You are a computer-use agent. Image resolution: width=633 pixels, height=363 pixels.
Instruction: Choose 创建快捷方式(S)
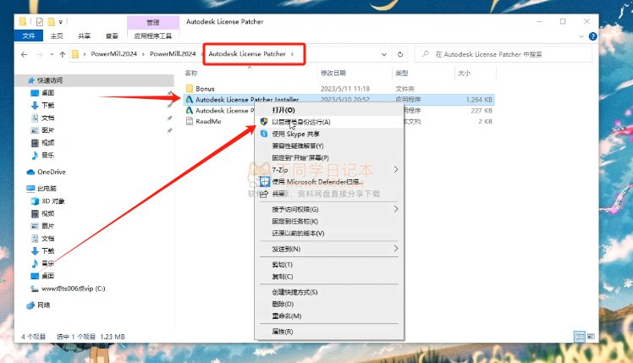[x=329, y=292]
